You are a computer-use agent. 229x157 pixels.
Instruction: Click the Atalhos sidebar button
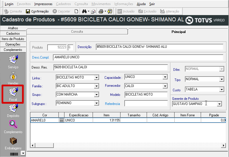[13, 28]
